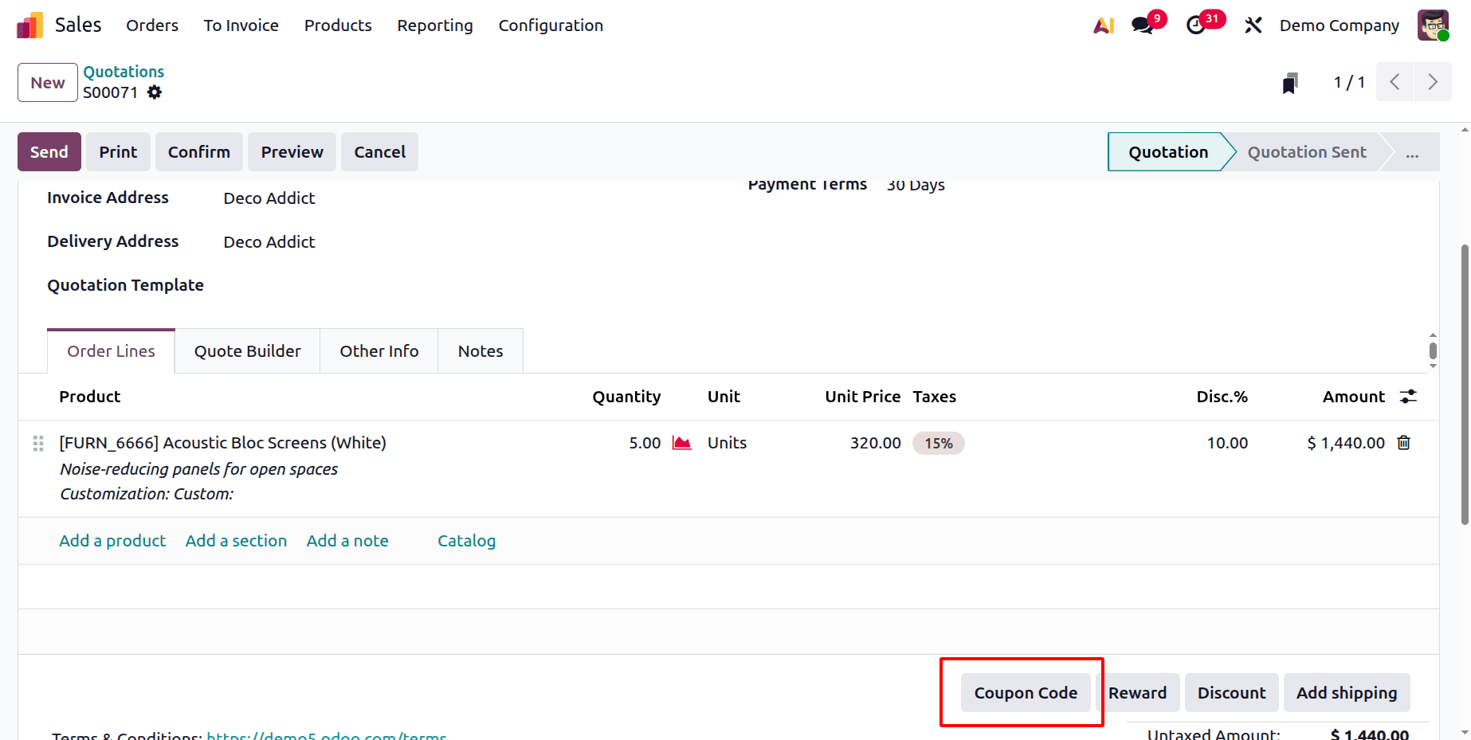Open the gear menu next to S00071
The width and height of the screenshot is (1471, 740).
[x=155, y=92]
